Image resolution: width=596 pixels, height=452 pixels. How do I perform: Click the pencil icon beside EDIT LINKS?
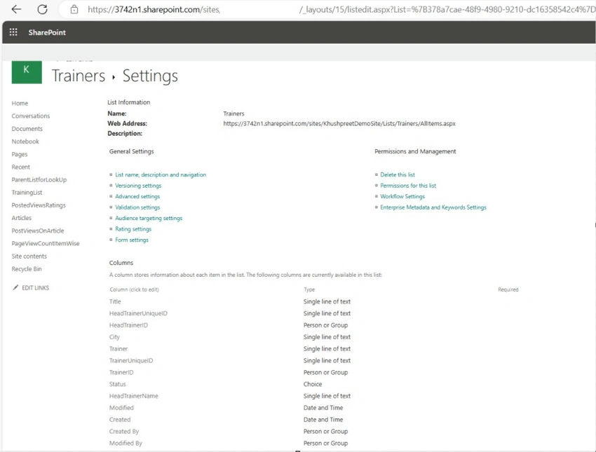pyautogui.click(x=15, y=287)
